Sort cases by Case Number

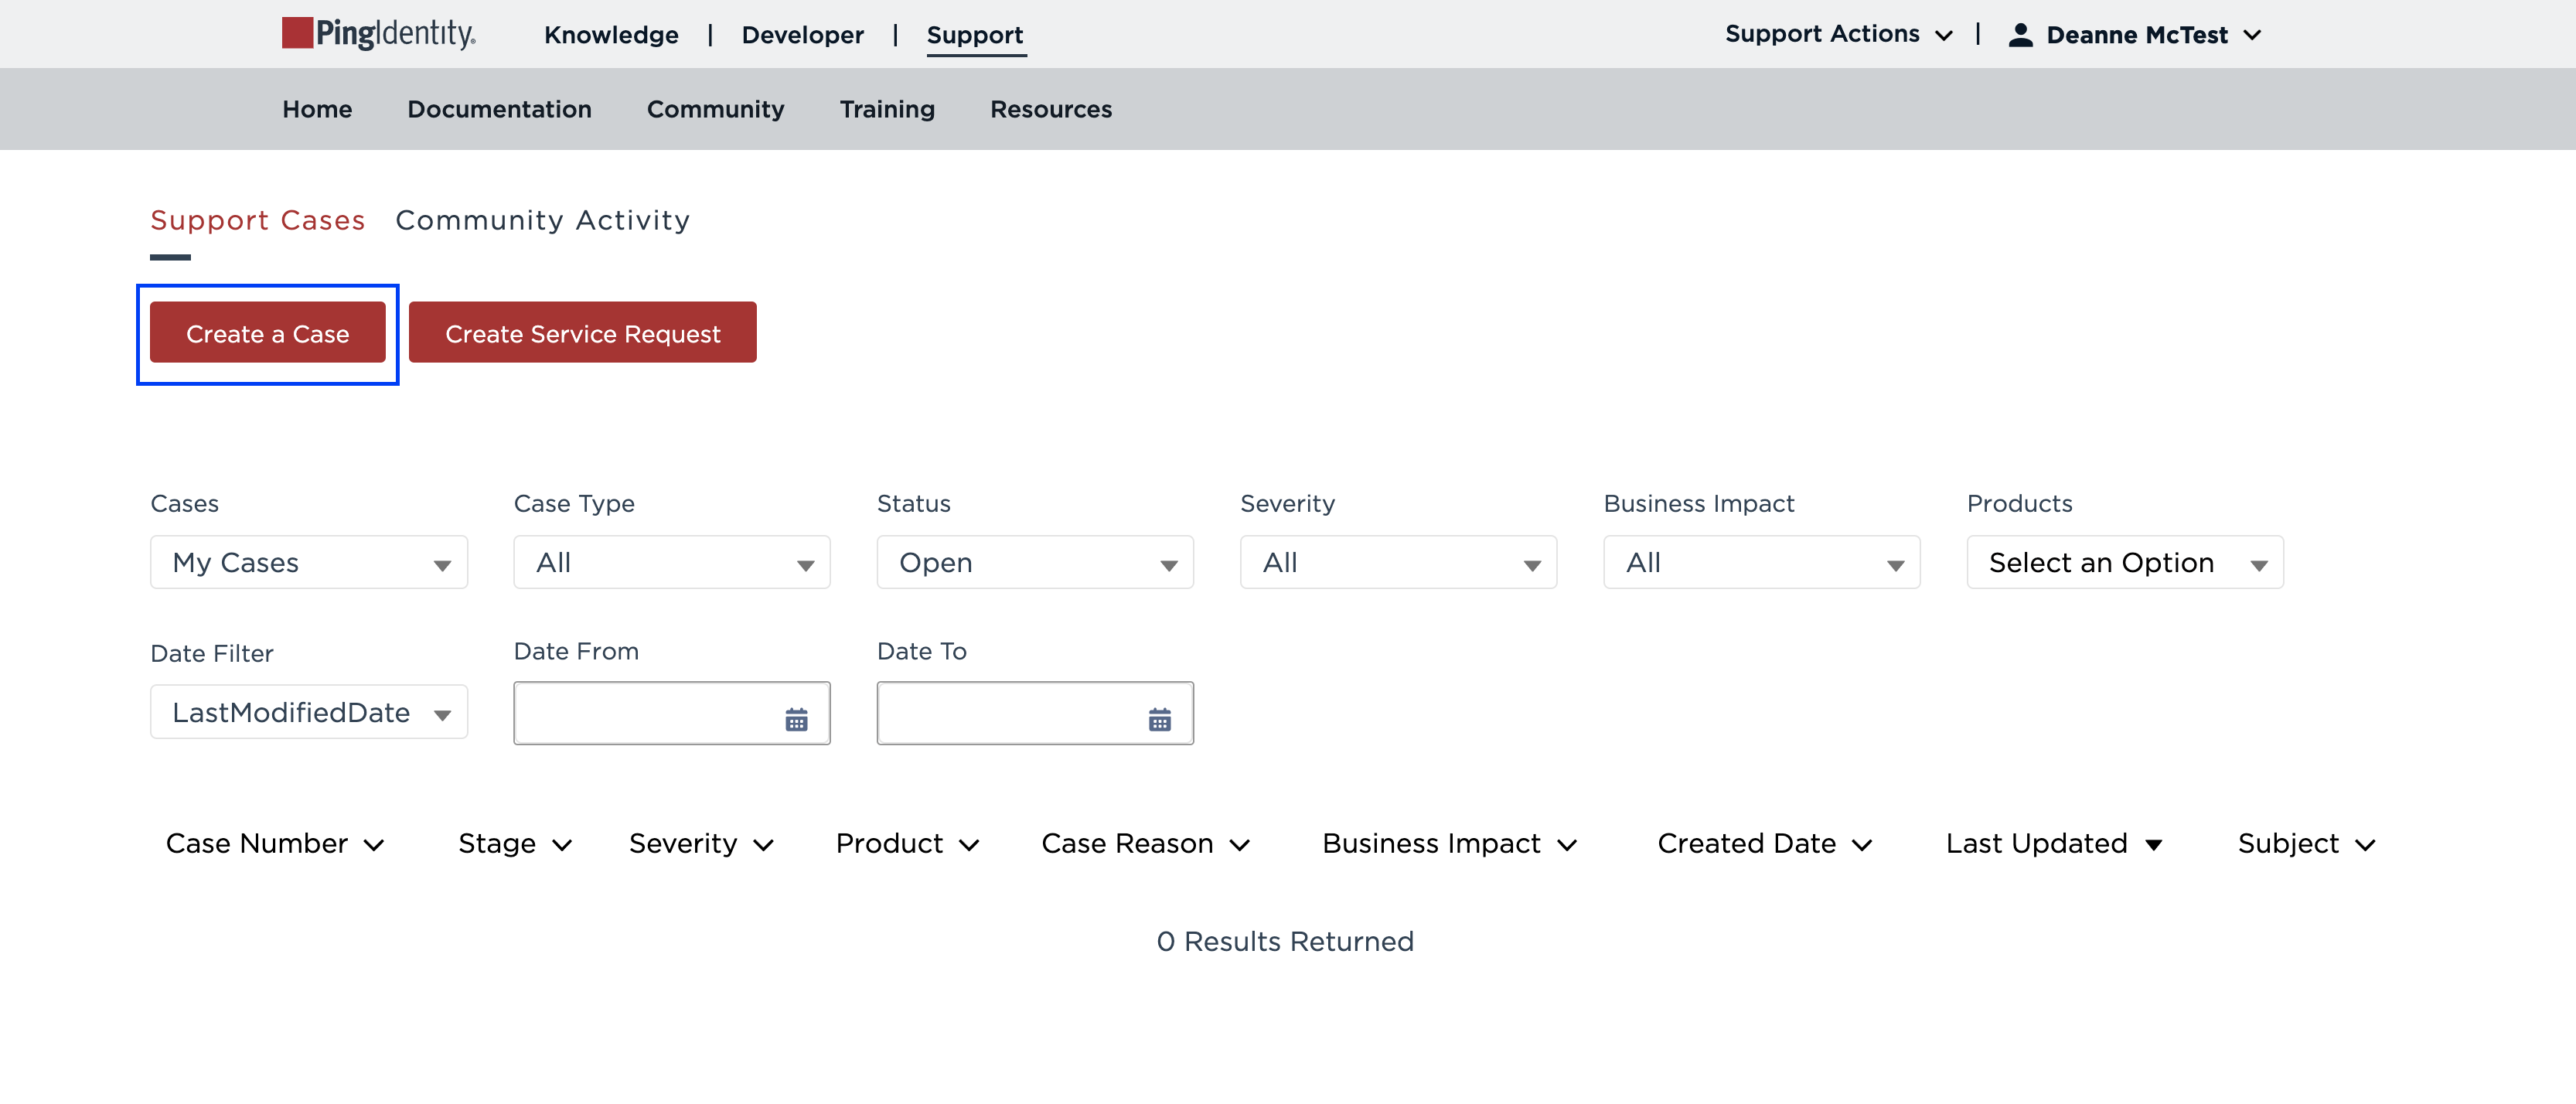tap(275, 843)
